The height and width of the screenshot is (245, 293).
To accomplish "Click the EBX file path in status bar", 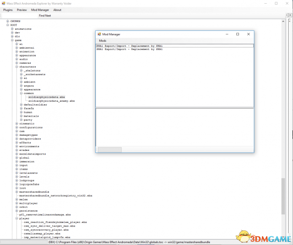I will coord(129,242).
